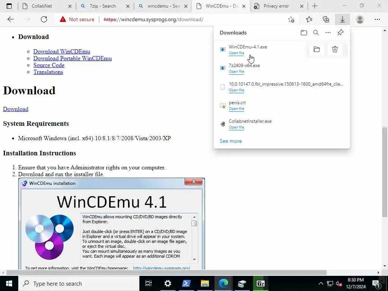Open File Explorer from the taskbar
The height and width of the screenshot is (291, 388).
[x=205, y=283]
